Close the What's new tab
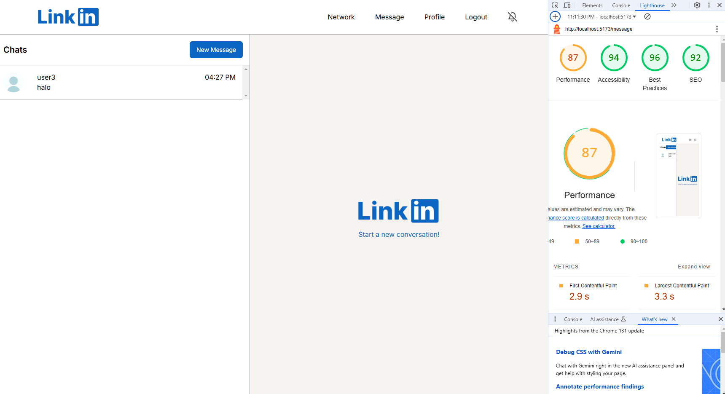This screenshot has height=394, width=725. [x=674, y=319]
